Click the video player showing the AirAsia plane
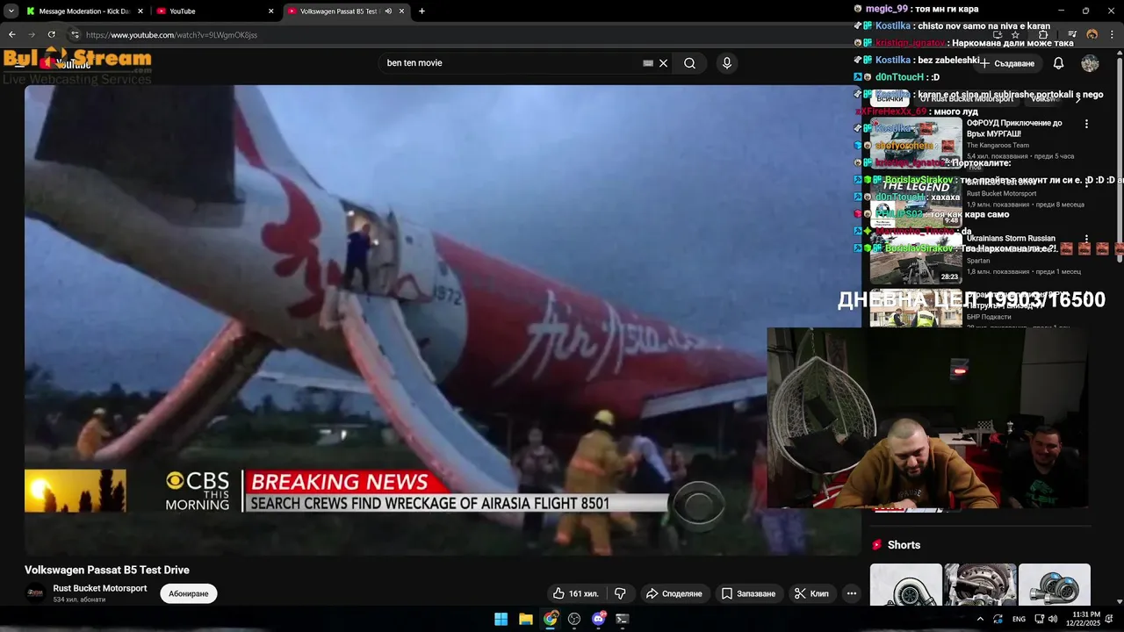The height and width of the screenshot is (632, 1124). (443, 320)
